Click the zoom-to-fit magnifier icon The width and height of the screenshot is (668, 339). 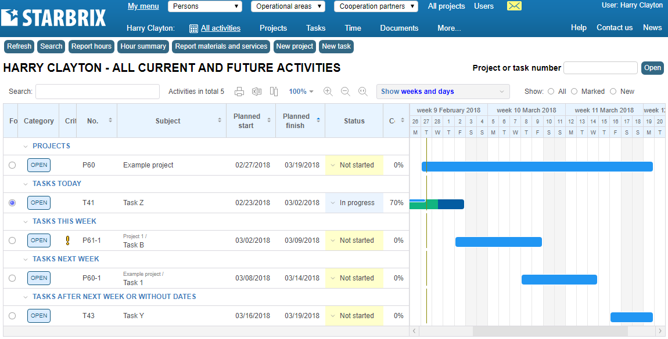363,92
